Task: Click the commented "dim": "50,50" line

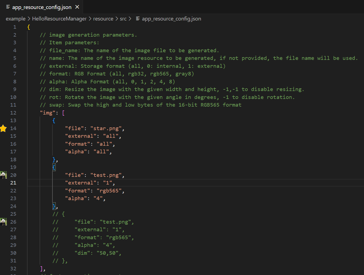Action: 87,253
